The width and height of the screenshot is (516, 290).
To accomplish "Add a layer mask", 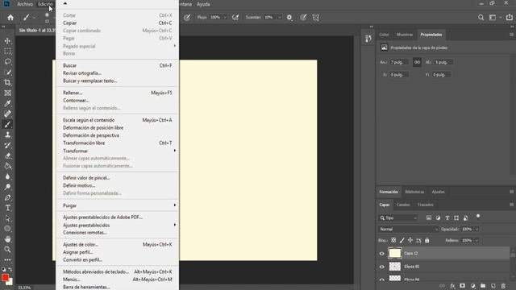I will 462,286.
